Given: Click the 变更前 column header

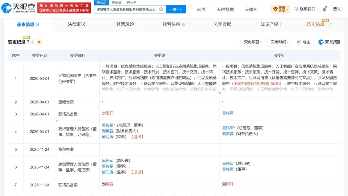Looking at the screenshot, I should coord(159,56).
